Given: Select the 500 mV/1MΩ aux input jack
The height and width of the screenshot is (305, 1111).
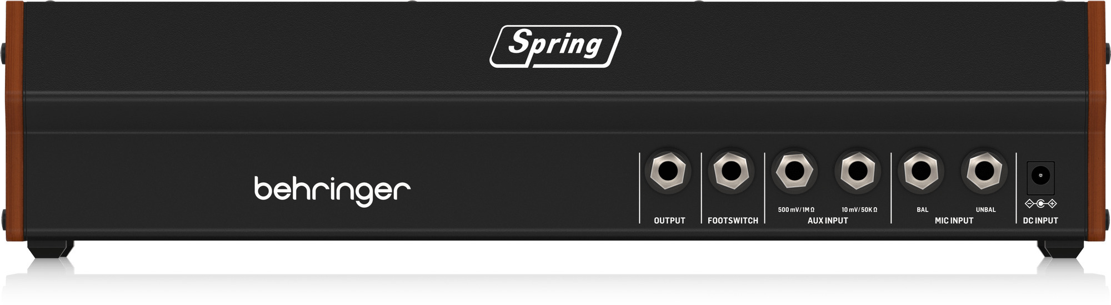Looking at the screenshot, I should (x=794, y=171).
